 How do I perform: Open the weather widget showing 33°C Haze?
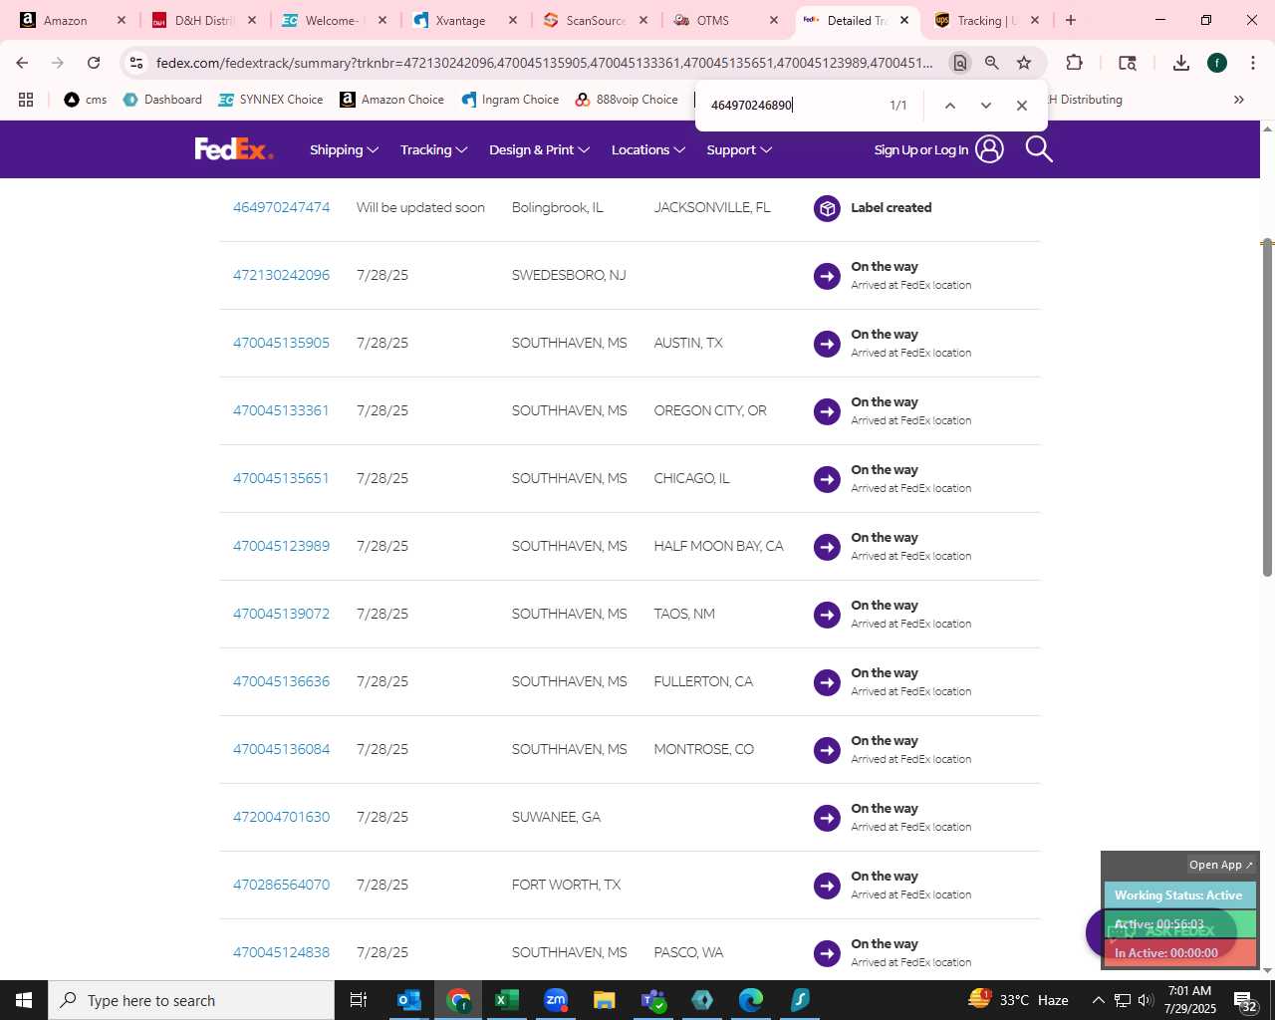tap(1018, 1000)
